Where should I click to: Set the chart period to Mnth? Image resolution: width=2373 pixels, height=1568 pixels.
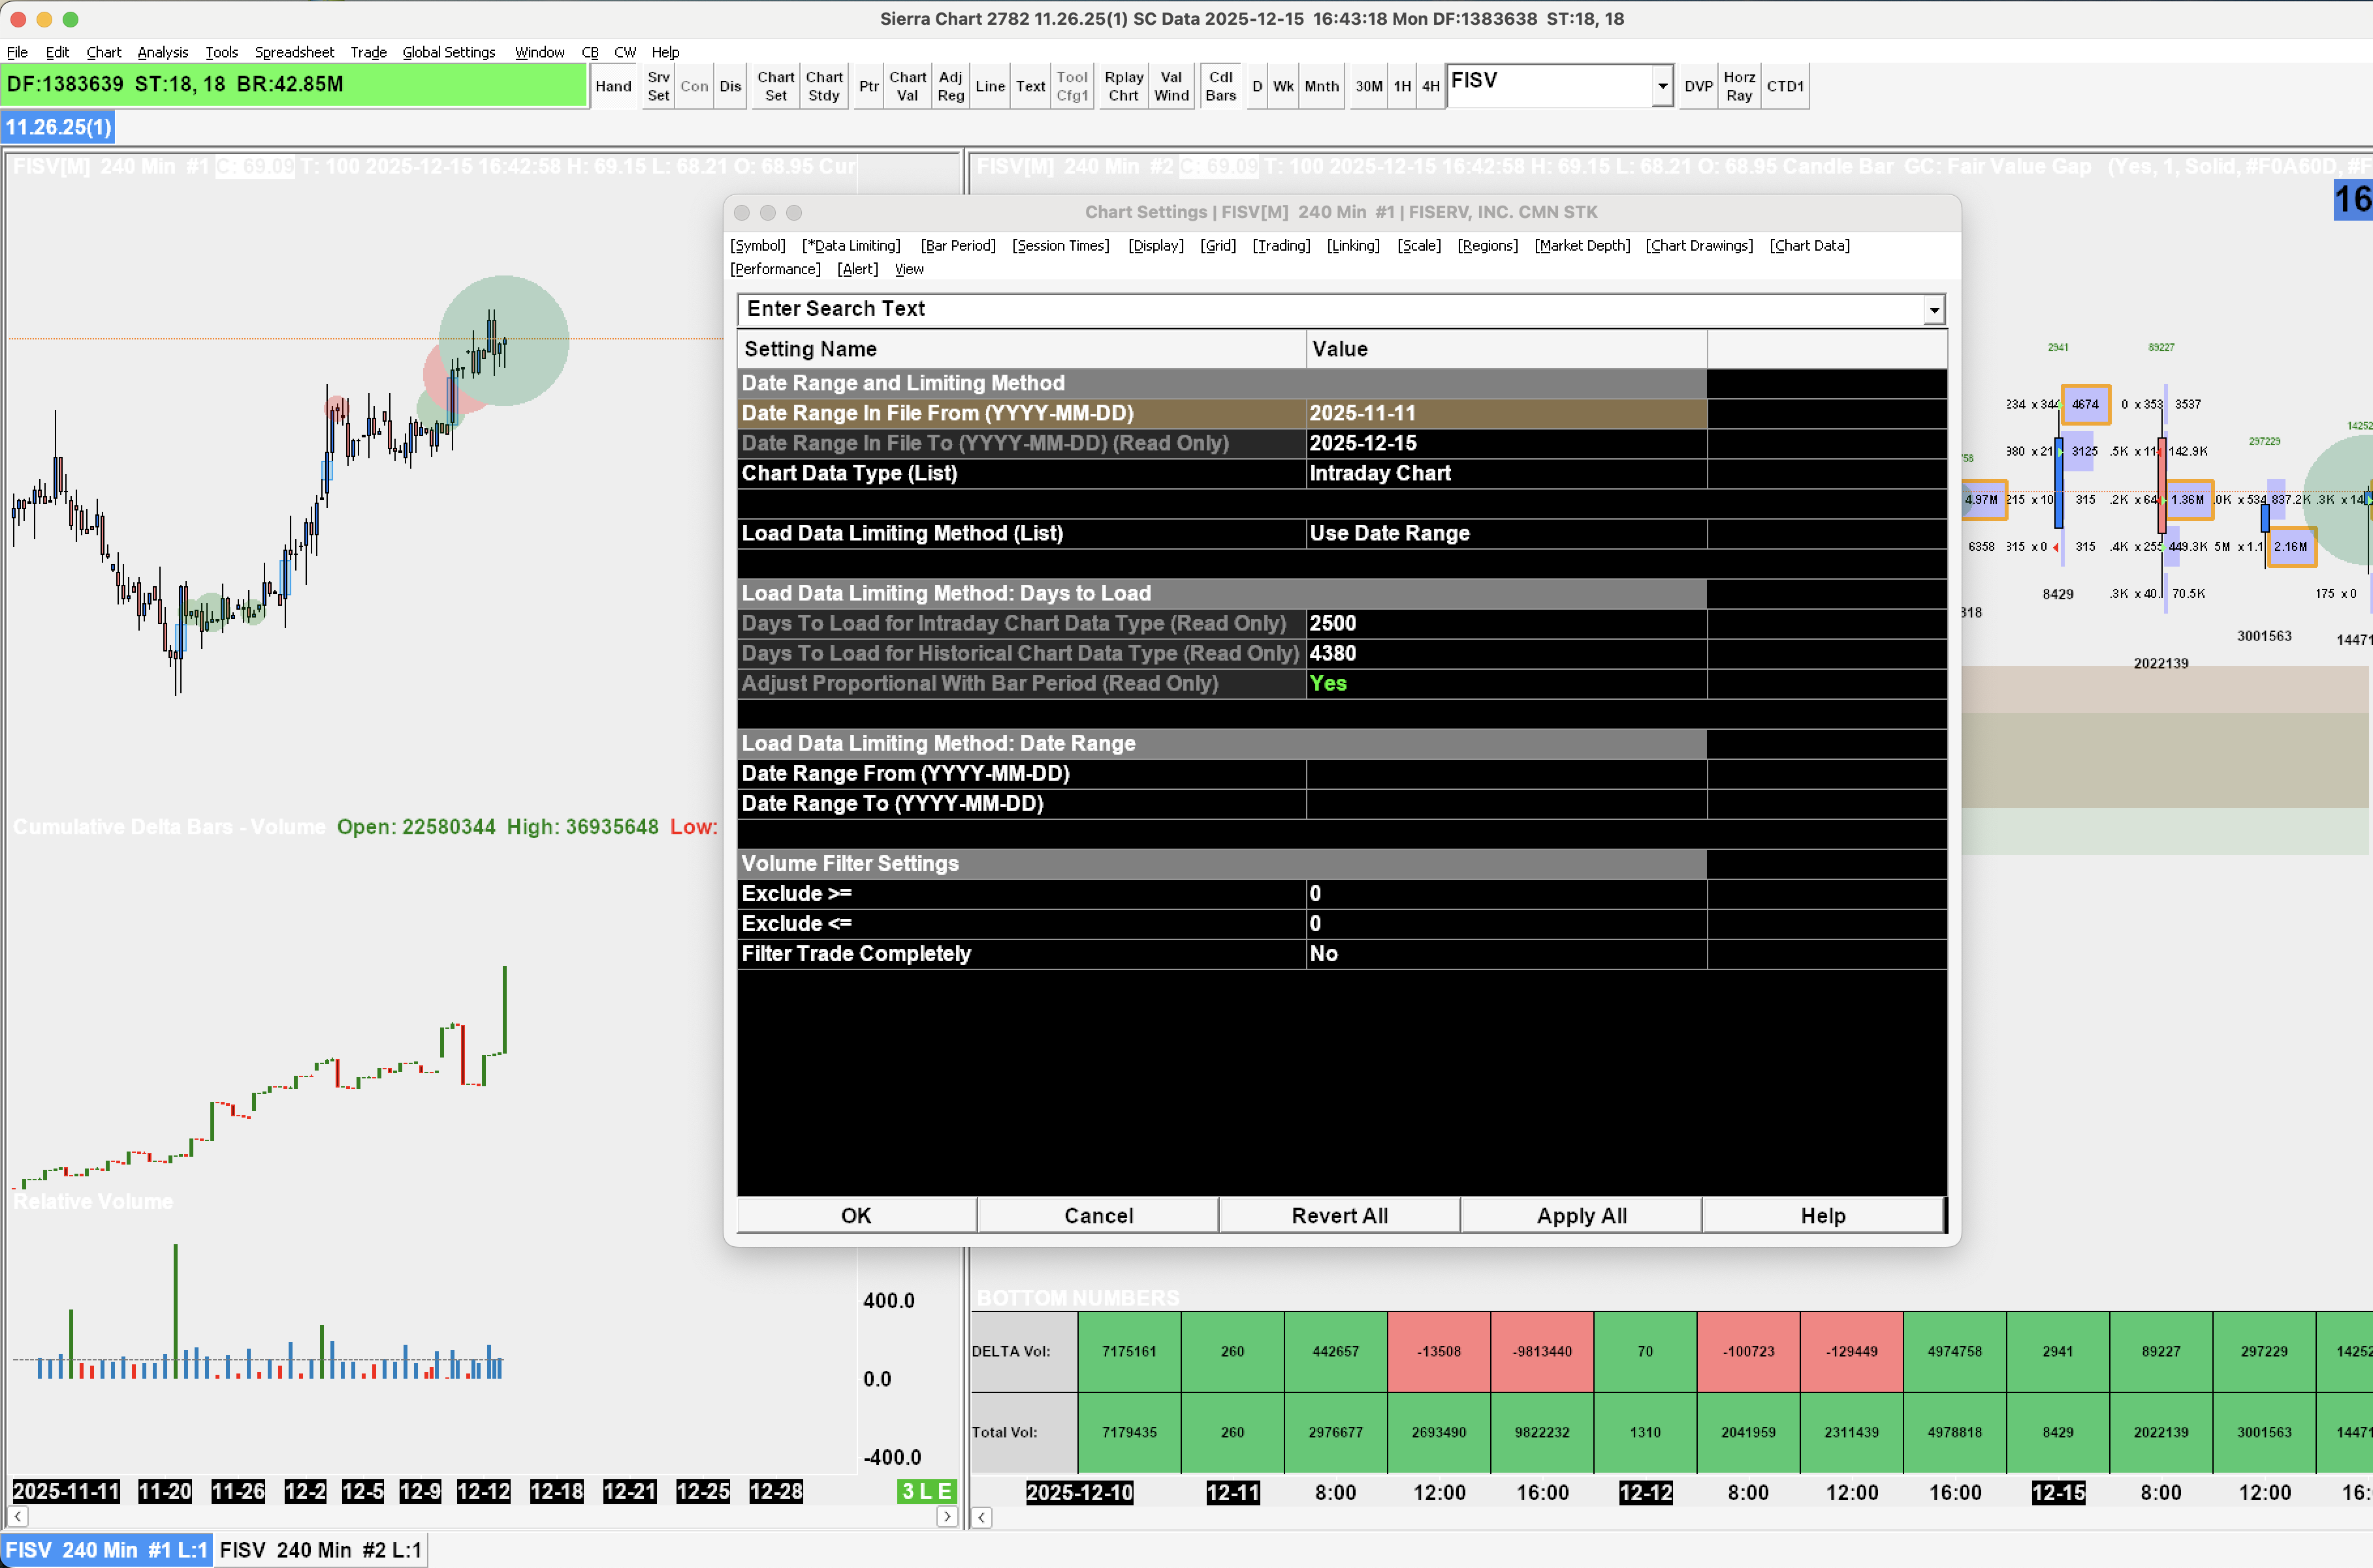pyautogui.click(x=1322, y=86)
